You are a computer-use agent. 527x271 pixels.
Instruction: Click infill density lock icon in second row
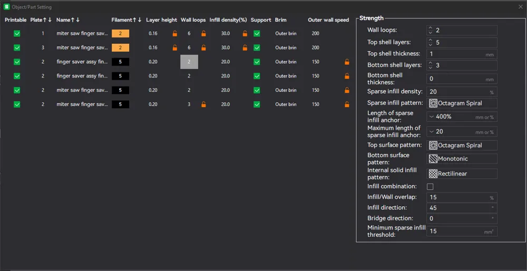pyautogui.click(x=245, y=47)
